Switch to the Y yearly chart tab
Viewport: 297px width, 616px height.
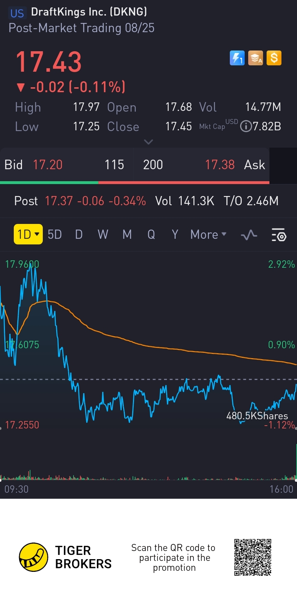175,235
